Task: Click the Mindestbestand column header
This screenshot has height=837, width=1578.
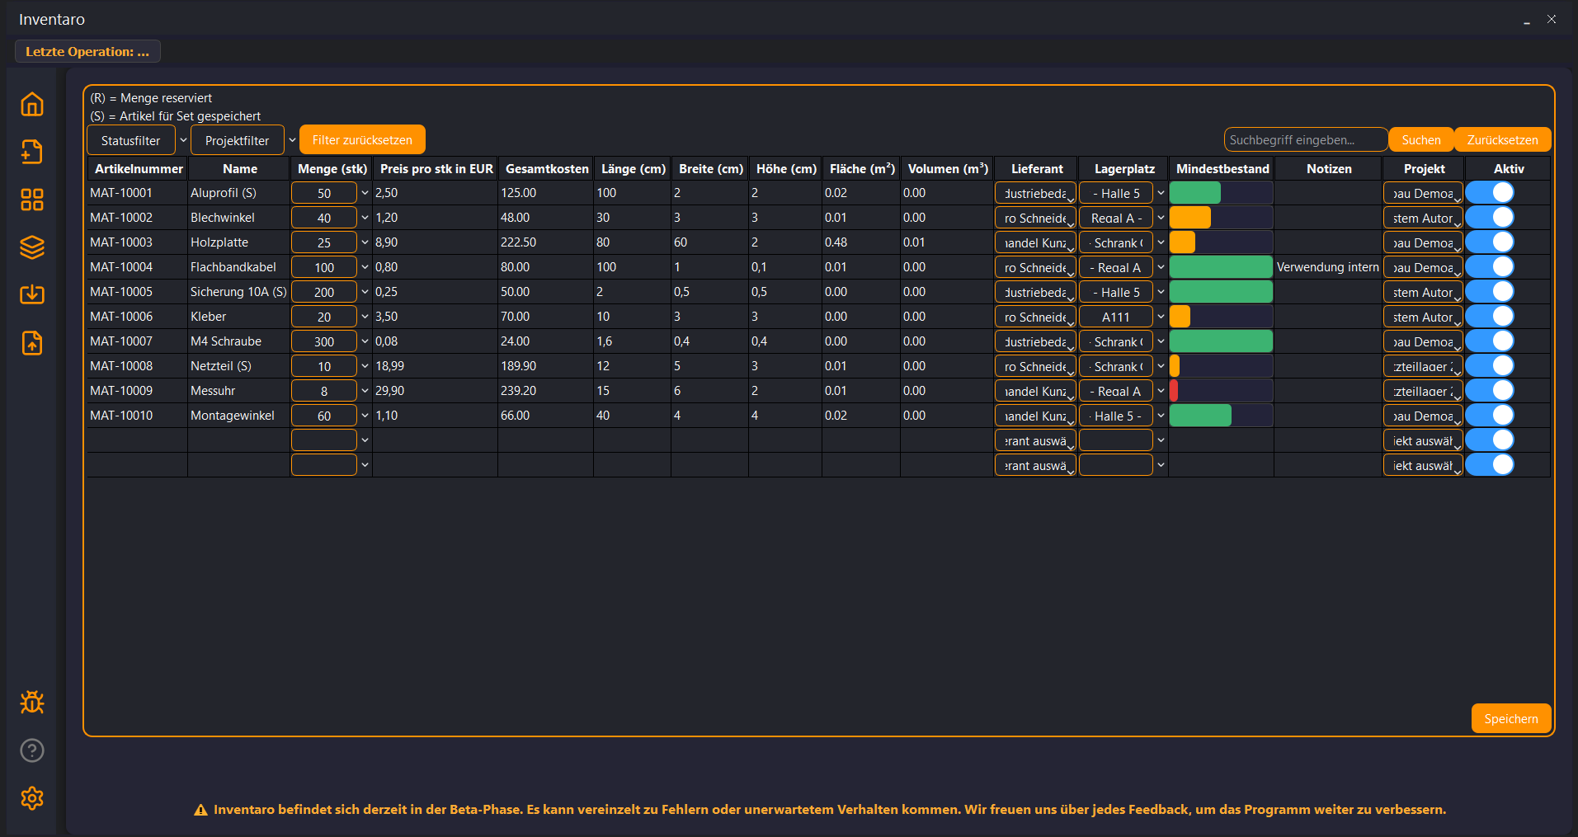Action: [x=1222, y=168]
